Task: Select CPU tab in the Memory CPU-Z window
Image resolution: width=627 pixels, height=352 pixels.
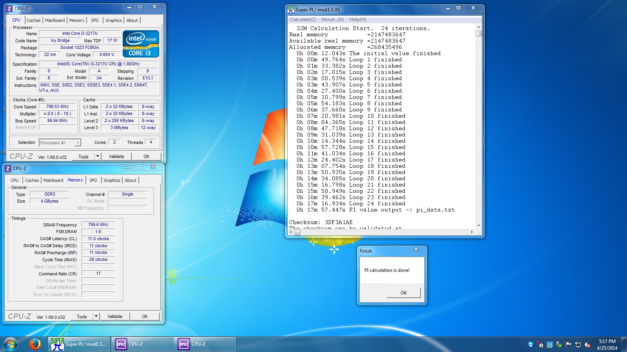Action: [14, 180]
